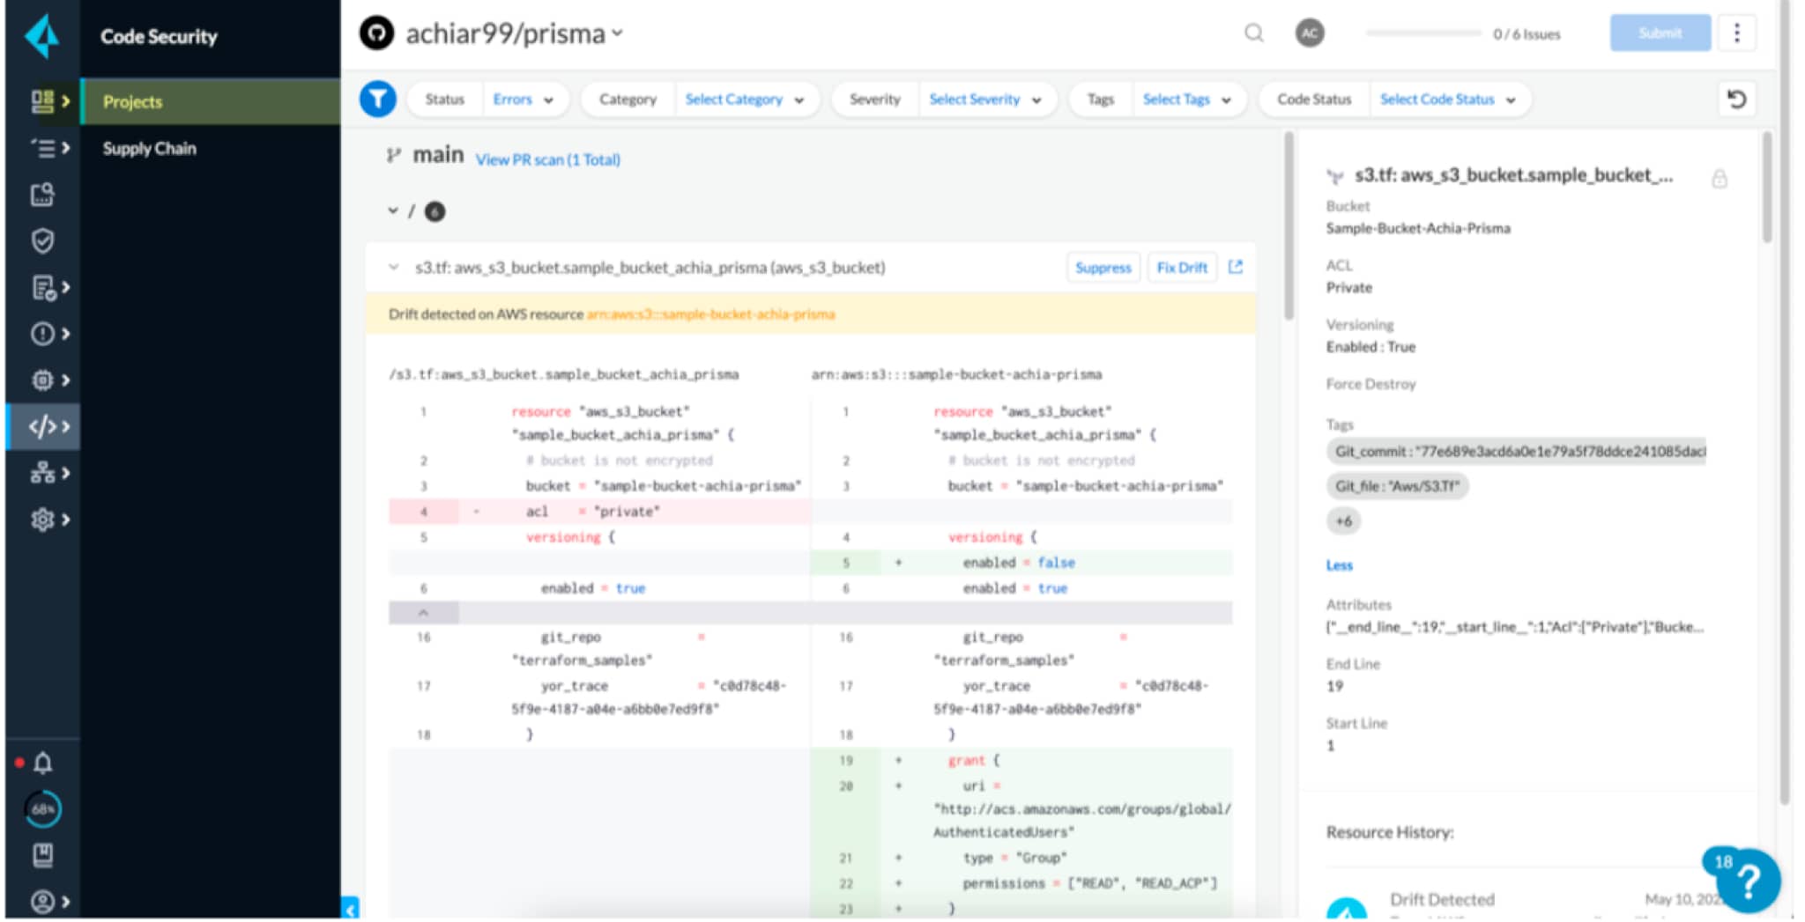Select the code security sidebar icon
Viewport: 1805px width, 922px height.
click(x=42, y=427)
